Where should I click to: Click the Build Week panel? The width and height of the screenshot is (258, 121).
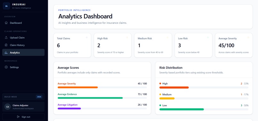coord(23,97)
